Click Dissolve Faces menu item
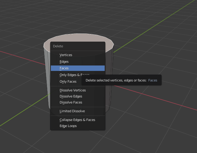Image resolution: width=197 pixels, height=153 pixels. tap(78, 102)
